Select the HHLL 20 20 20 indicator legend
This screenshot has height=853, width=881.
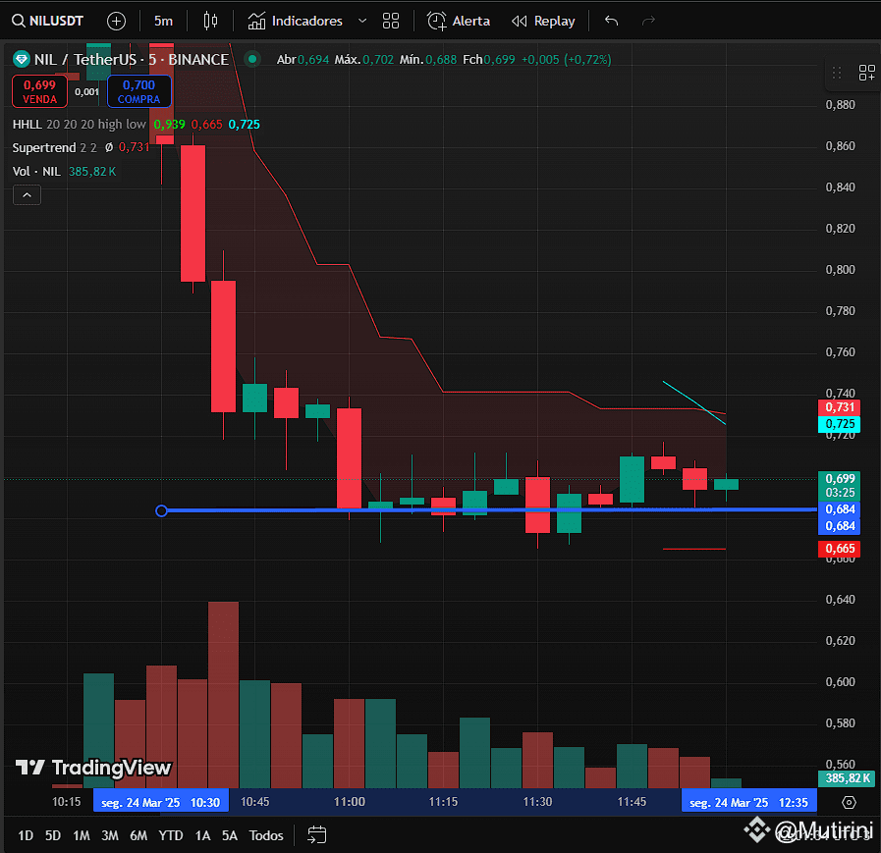pos(80,124)
